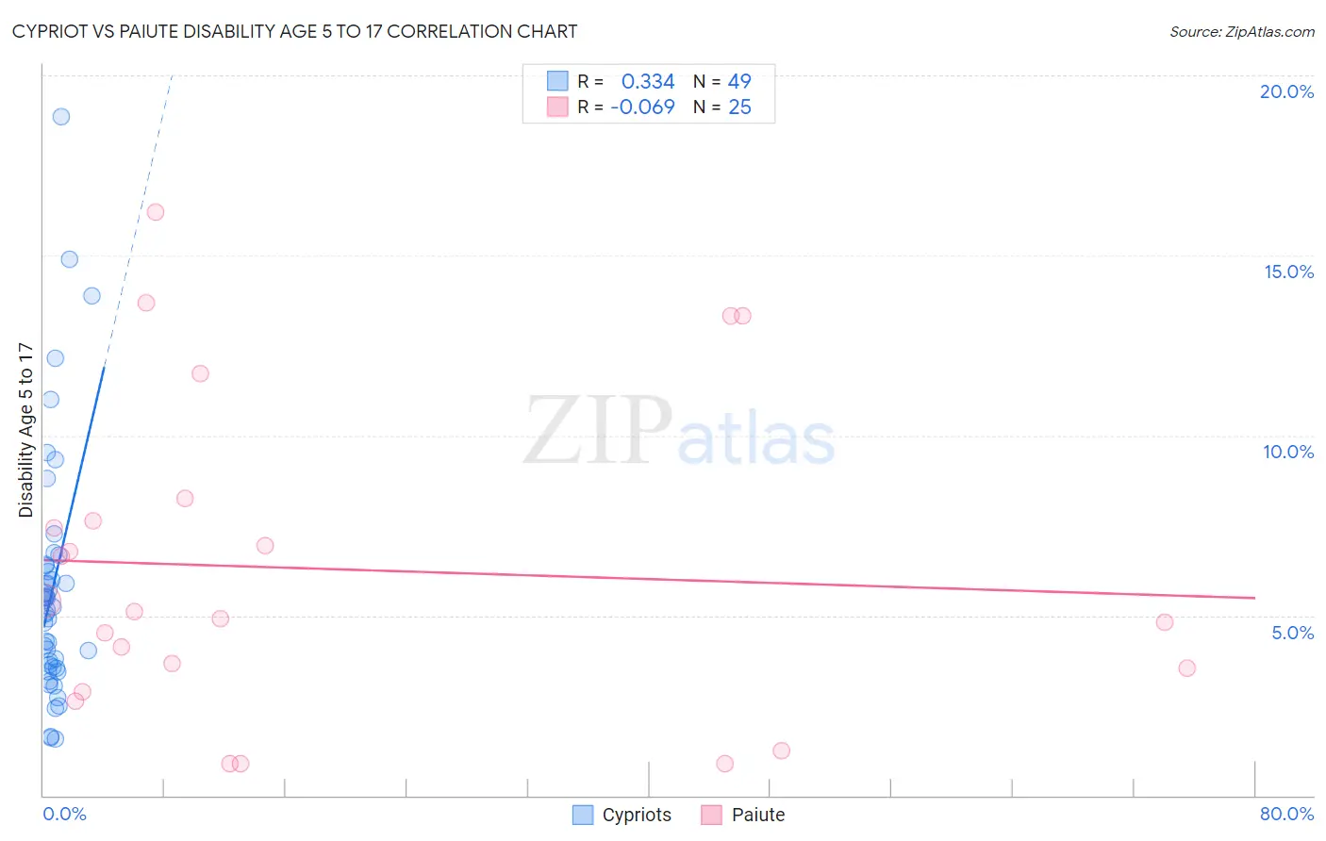This screenshot has width=1326, height=841.
Task: Click the chart title text
Action: coord(294,31)
